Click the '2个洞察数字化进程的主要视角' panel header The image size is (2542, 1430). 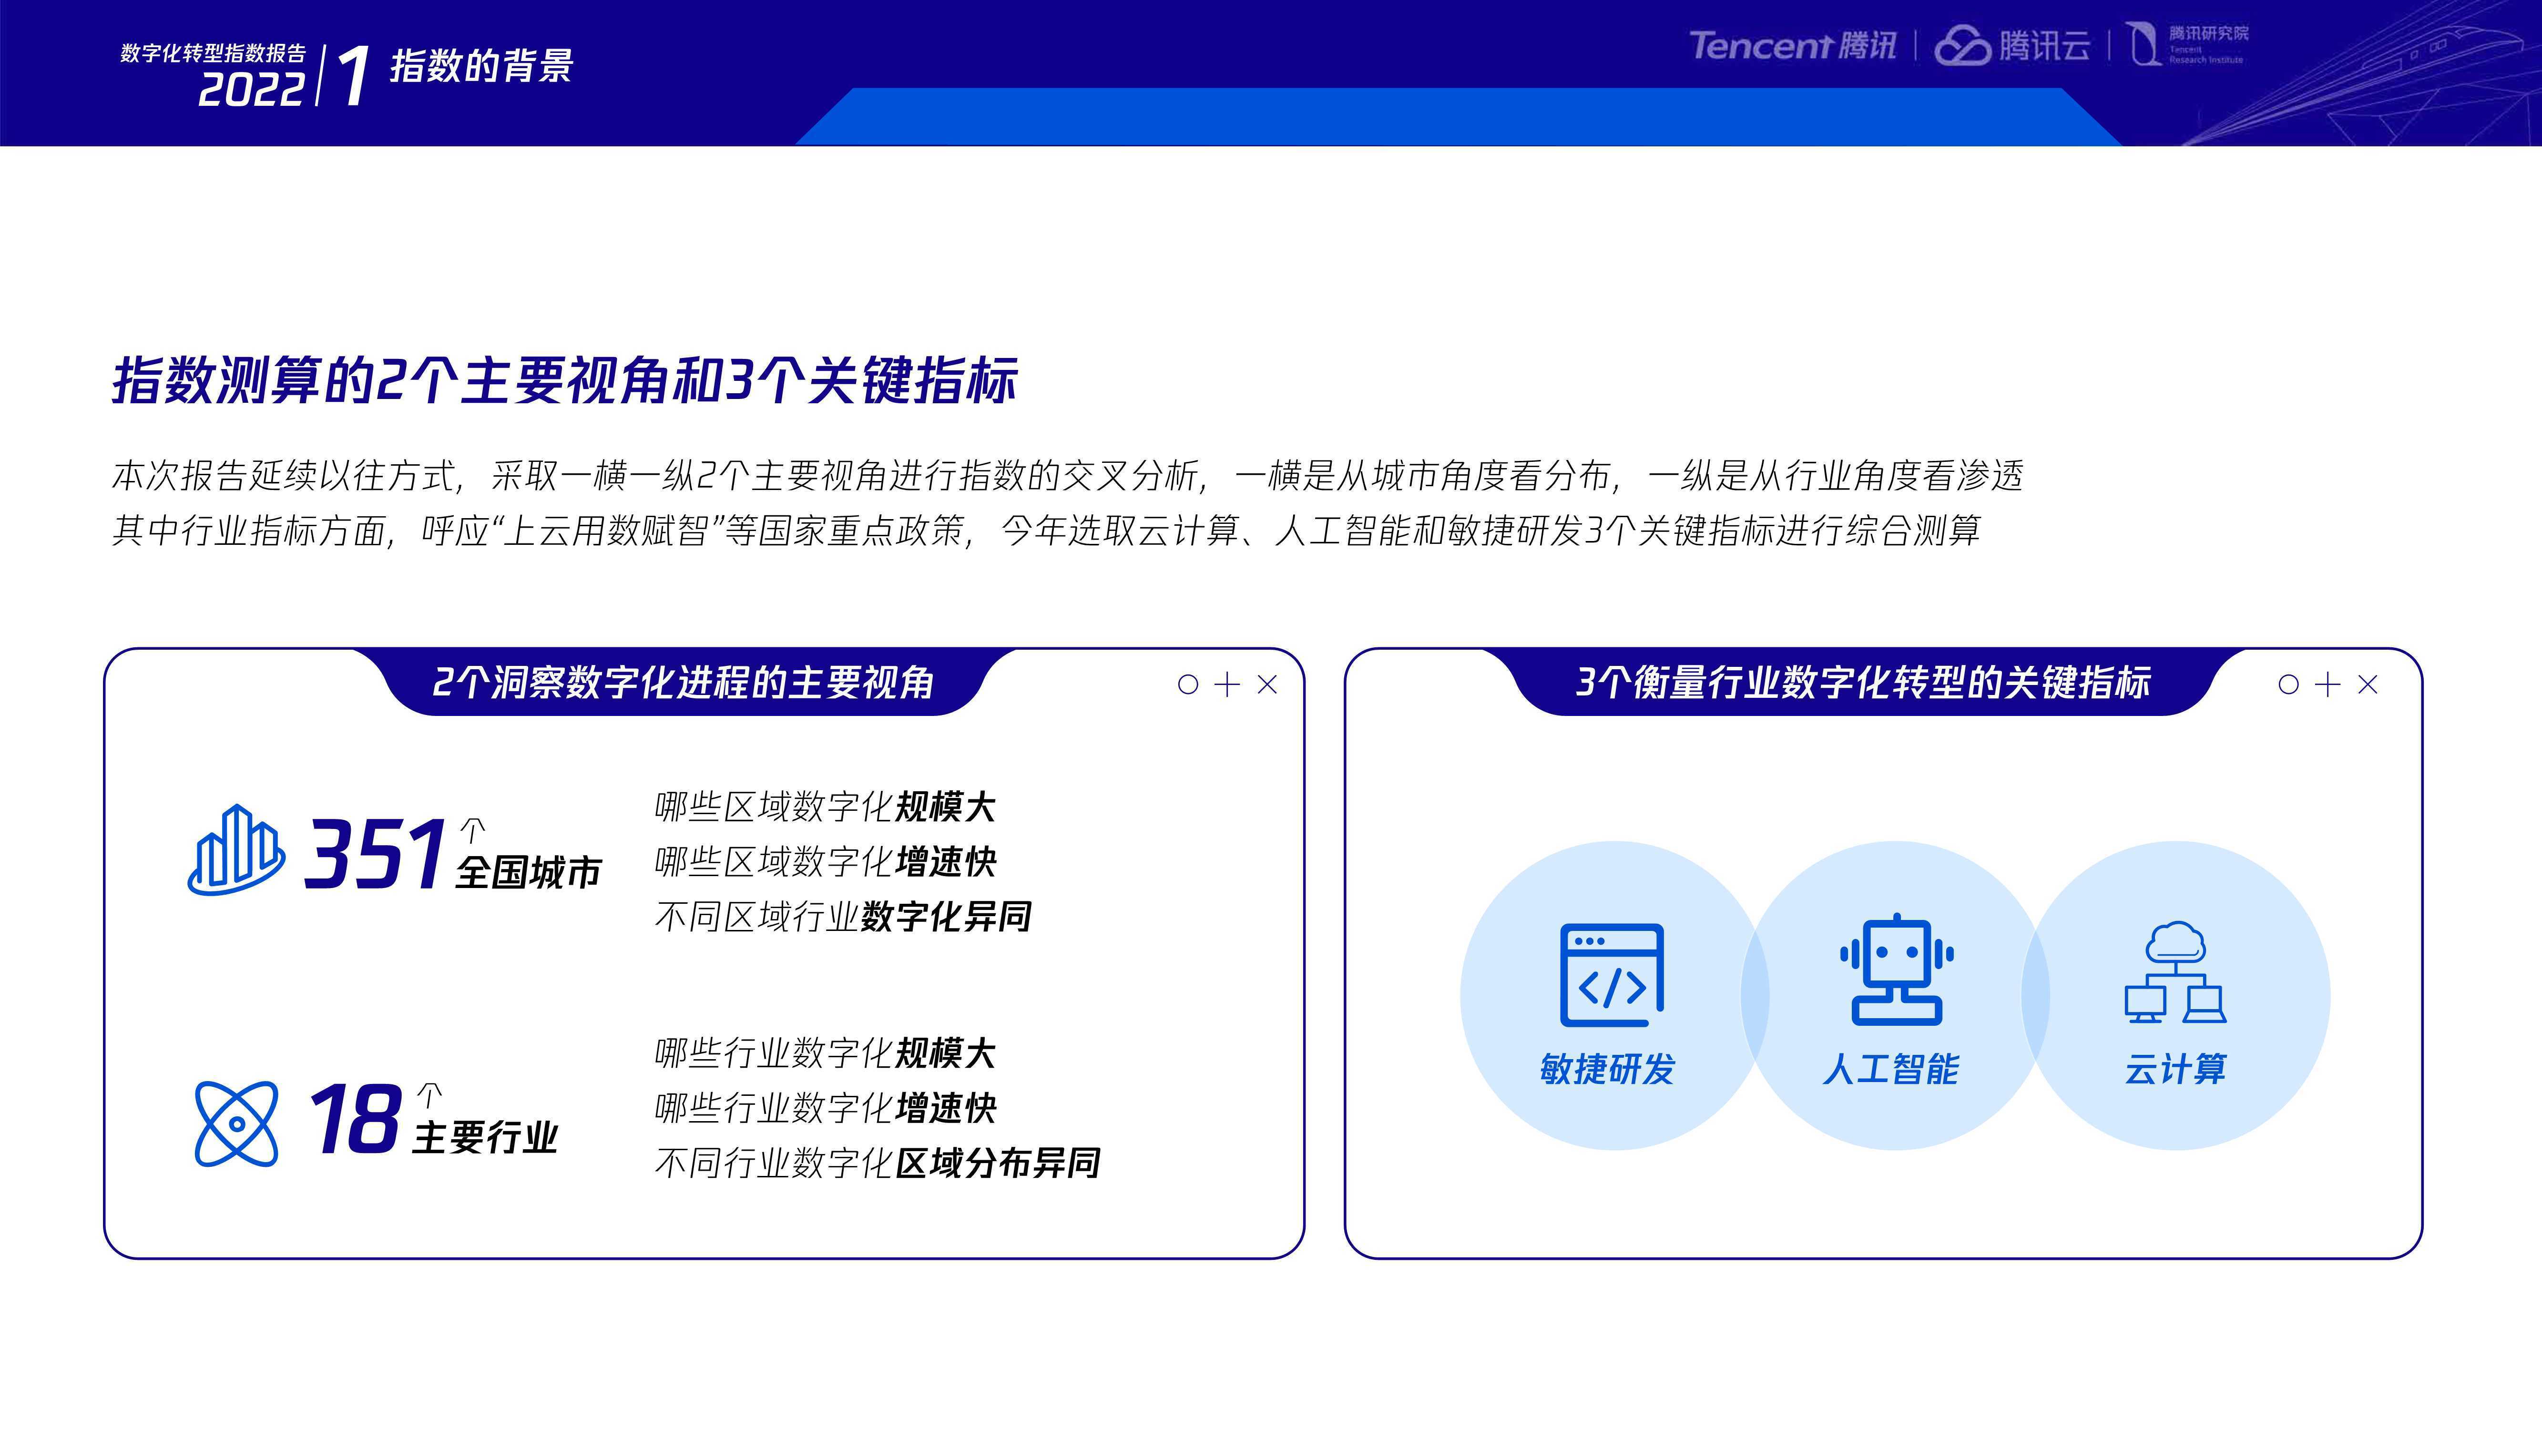683,682
